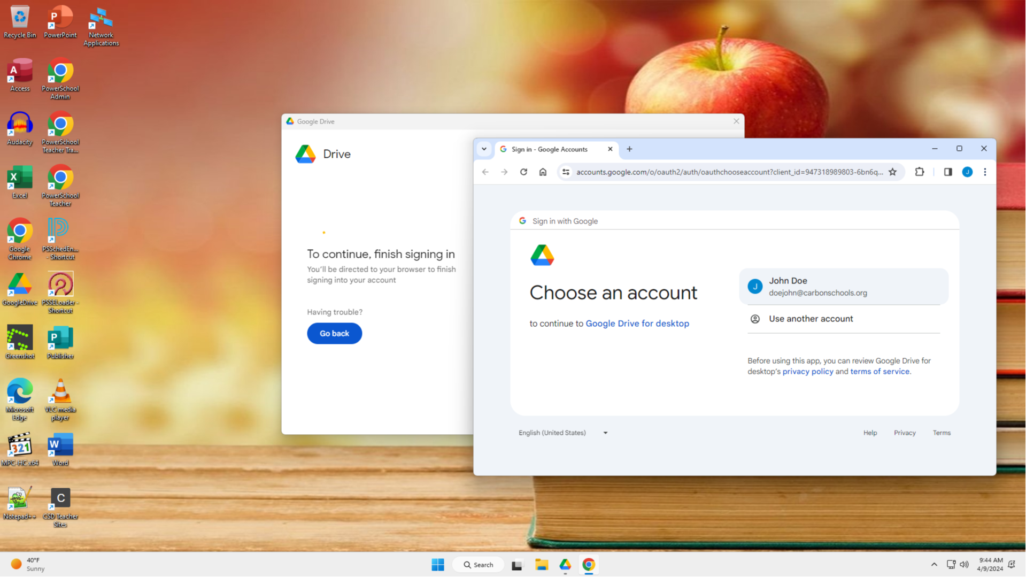The width and height of the screenshot is (1026, 577).
Task: View site information icon in address bar
Action: (566, 172)
